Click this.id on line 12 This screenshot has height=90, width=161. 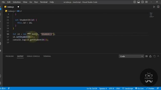coord(21,23)
